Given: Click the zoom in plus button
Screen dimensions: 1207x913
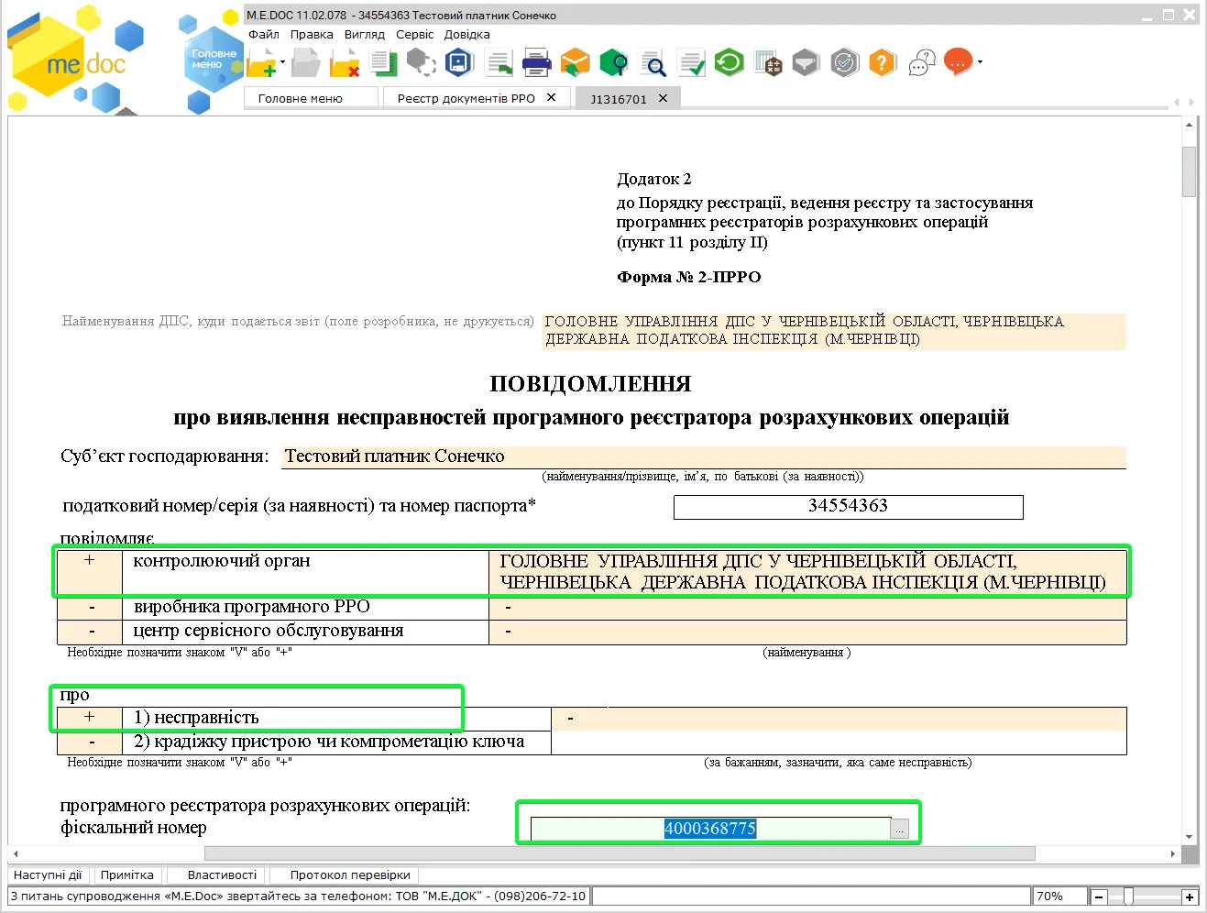Looking at the screenshot, I should 1190,896.
